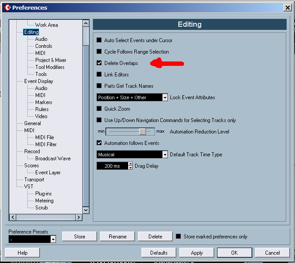Open Default Track Time Type dropdown

point(165,155)
